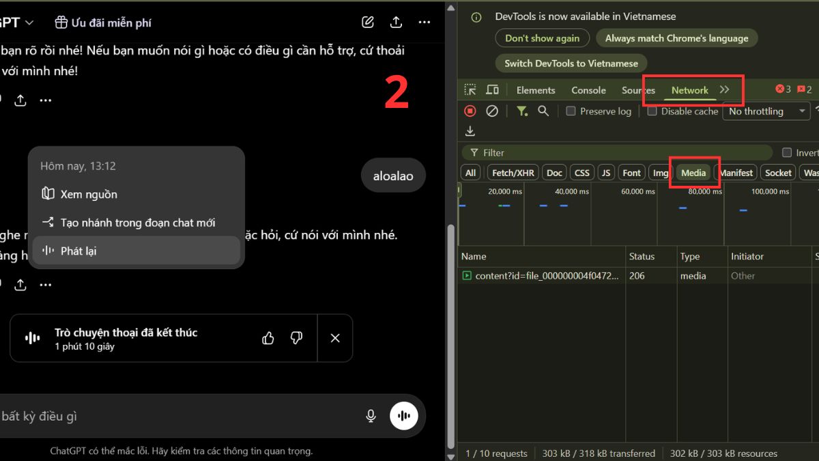Expand more DevTools tabs chevron

724,89
